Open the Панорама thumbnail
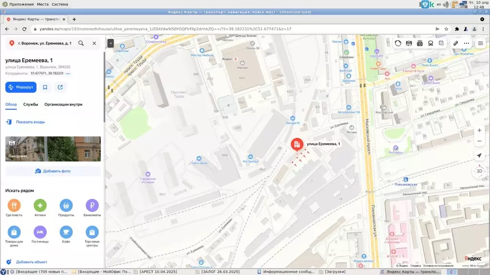This screenshot has height=275, width=490. click(x=53, y=149)
